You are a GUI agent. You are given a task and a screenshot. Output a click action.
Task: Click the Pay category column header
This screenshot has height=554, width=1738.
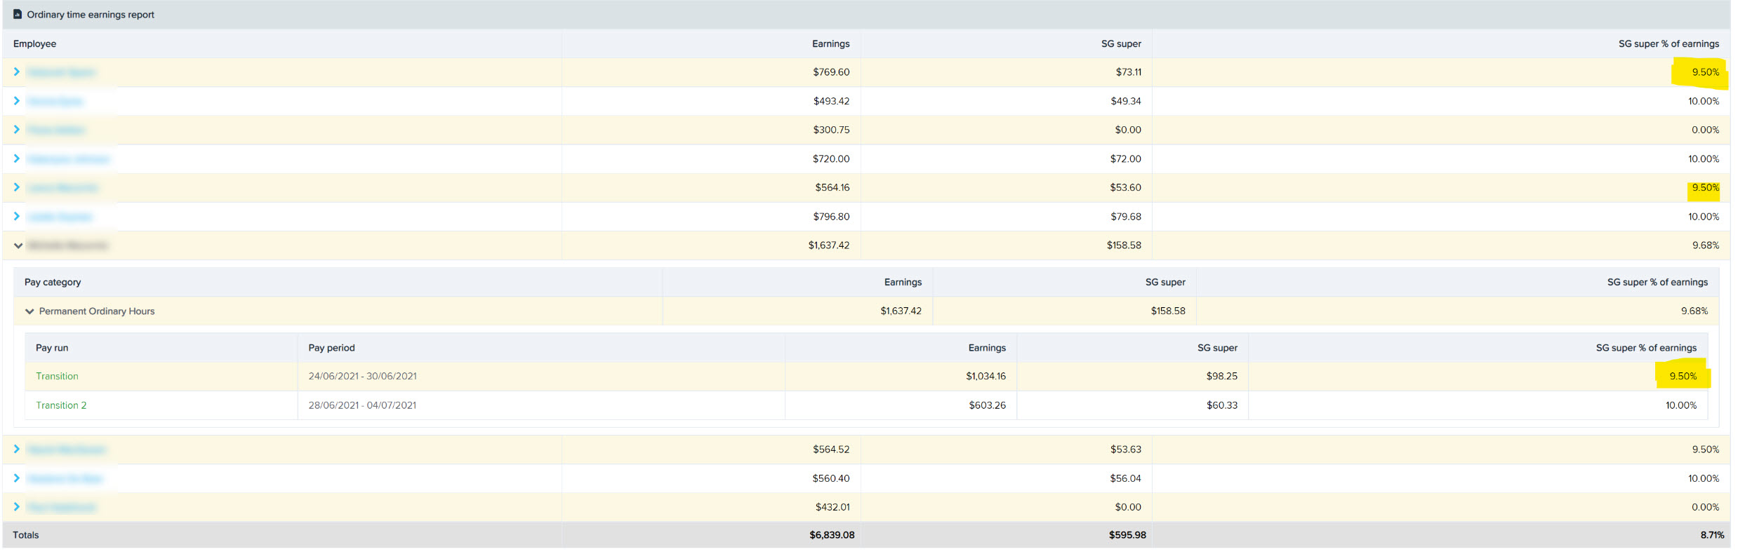click(53, 282)
